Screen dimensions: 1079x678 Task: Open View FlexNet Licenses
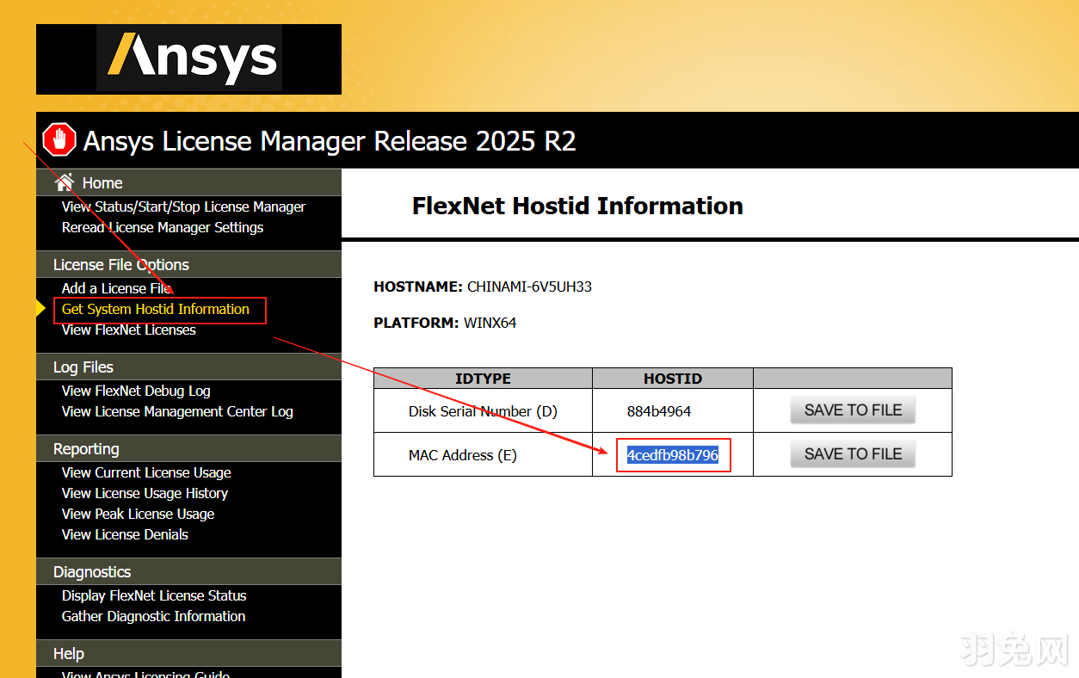(128, 330)
